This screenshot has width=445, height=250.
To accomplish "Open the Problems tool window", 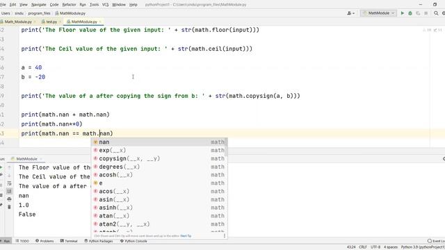I will click(x=44, y=241).
